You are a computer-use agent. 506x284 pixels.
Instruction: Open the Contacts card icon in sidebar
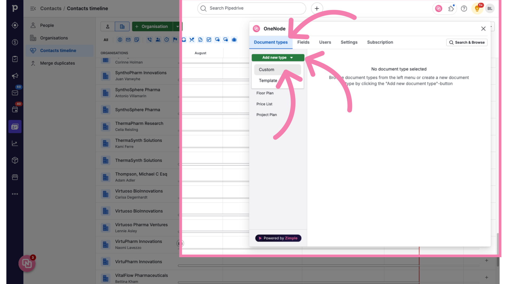point(15,126)
